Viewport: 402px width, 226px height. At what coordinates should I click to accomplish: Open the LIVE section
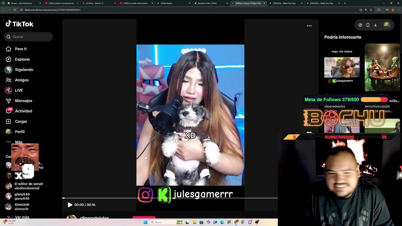click(19, 90)
